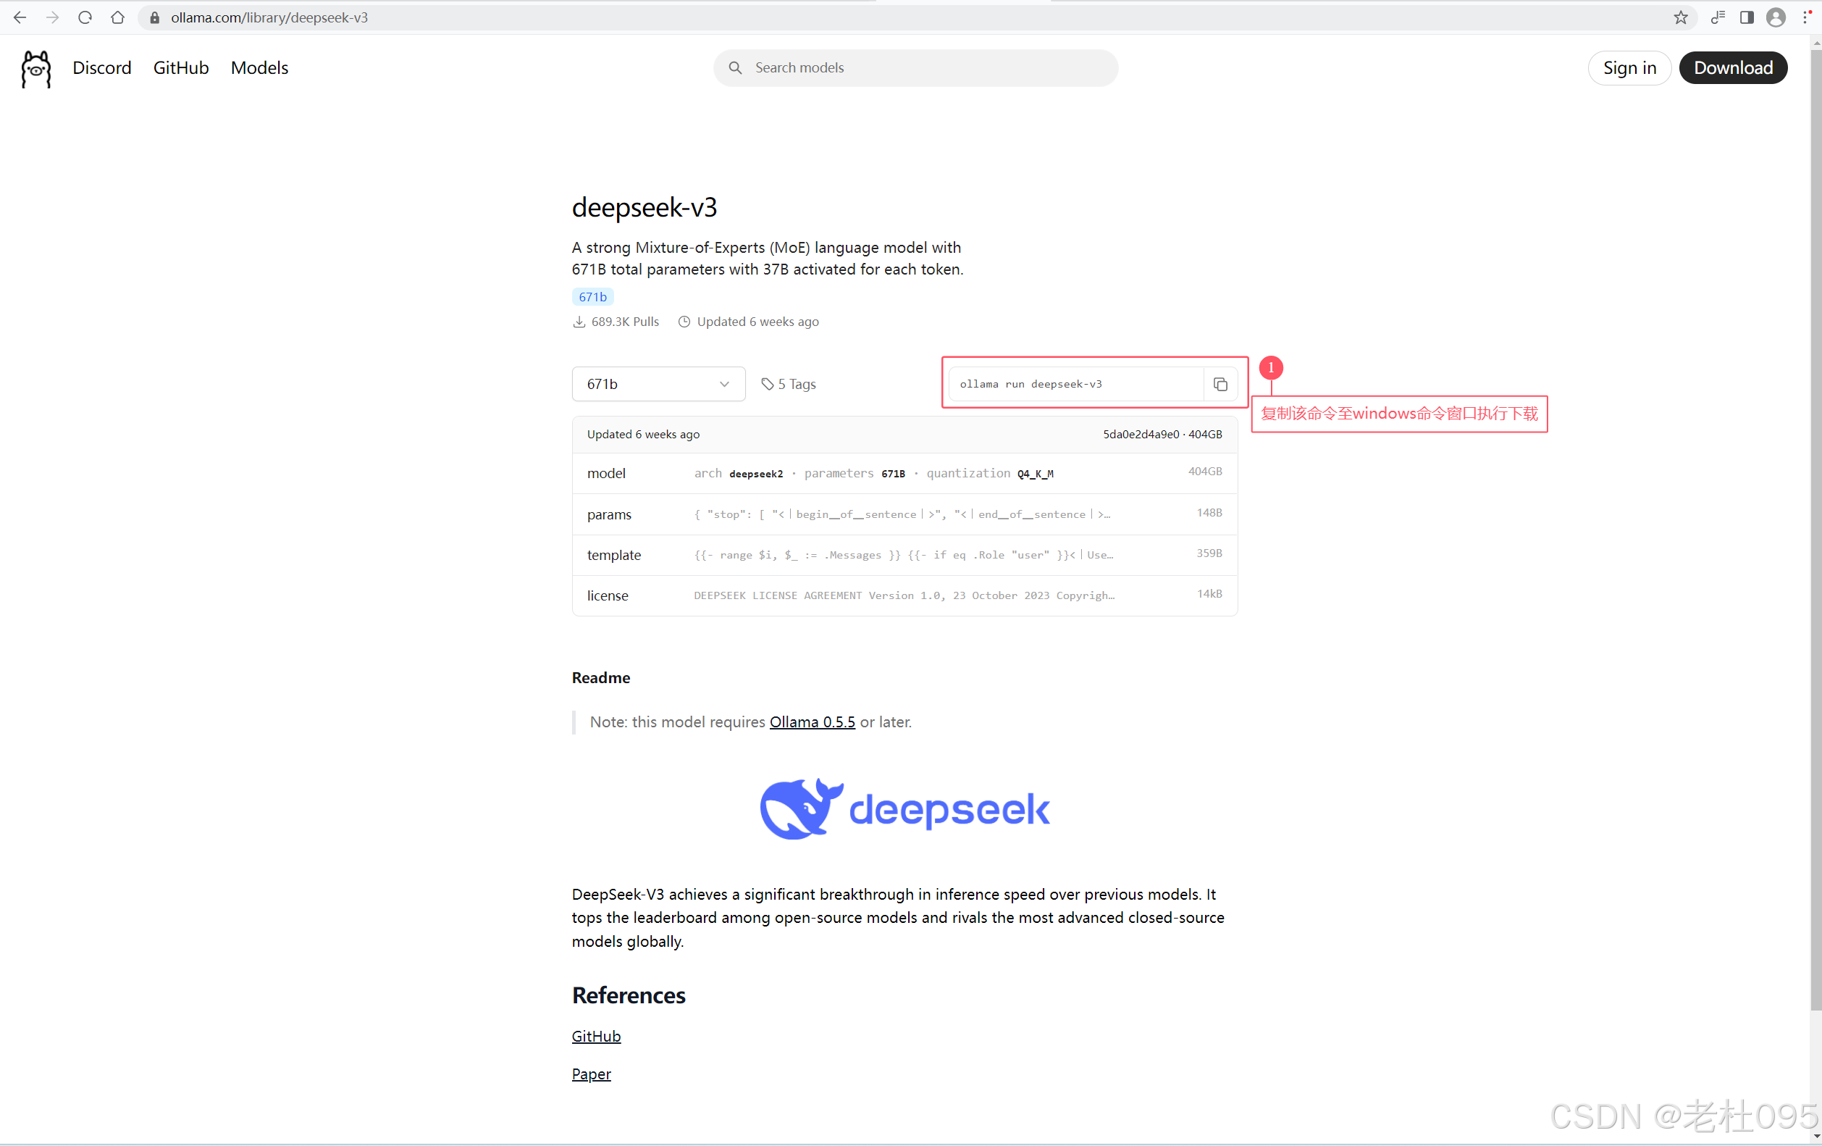Image resolution: width=1822 pixels, height=1146 pixels.
Task: Bookmark this page with the star icon
Action: [x=1681, y=17]
